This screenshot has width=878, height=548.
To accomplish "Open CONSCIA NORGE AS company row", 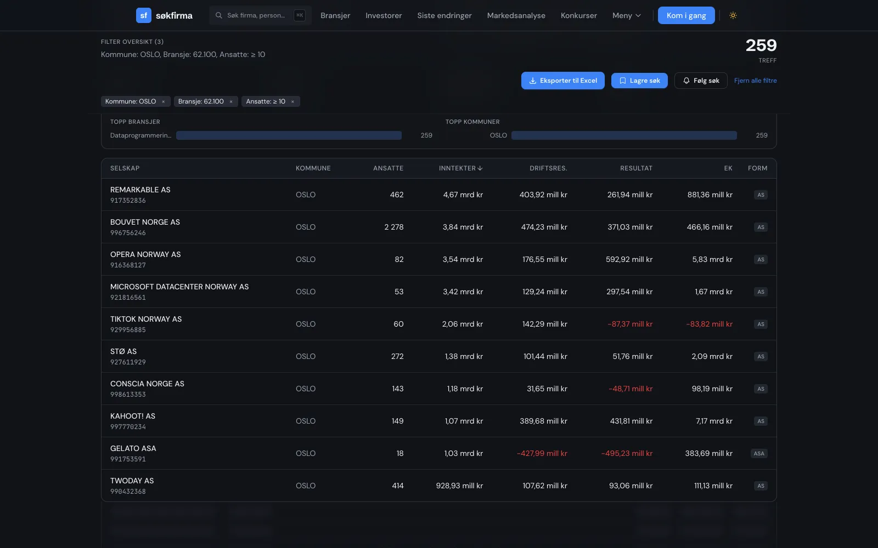I will 439,389.
